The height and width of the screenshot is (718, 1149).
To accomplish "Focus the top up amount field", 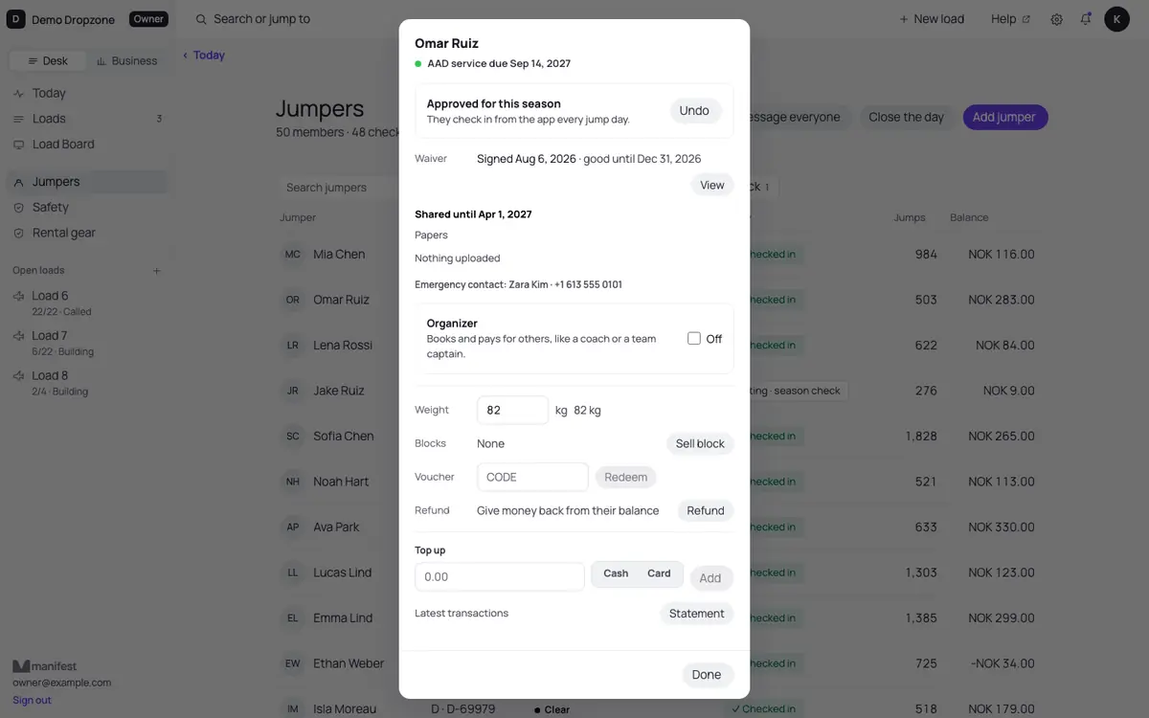I will pyautogui.click(x=500, y=577).
